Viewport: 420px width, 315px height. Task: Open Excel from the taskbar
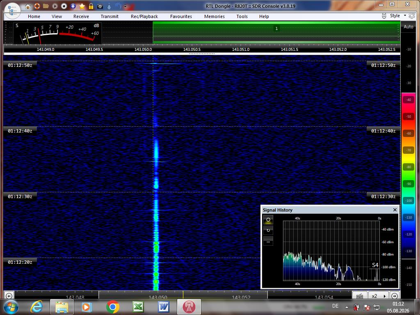point(138,307)
